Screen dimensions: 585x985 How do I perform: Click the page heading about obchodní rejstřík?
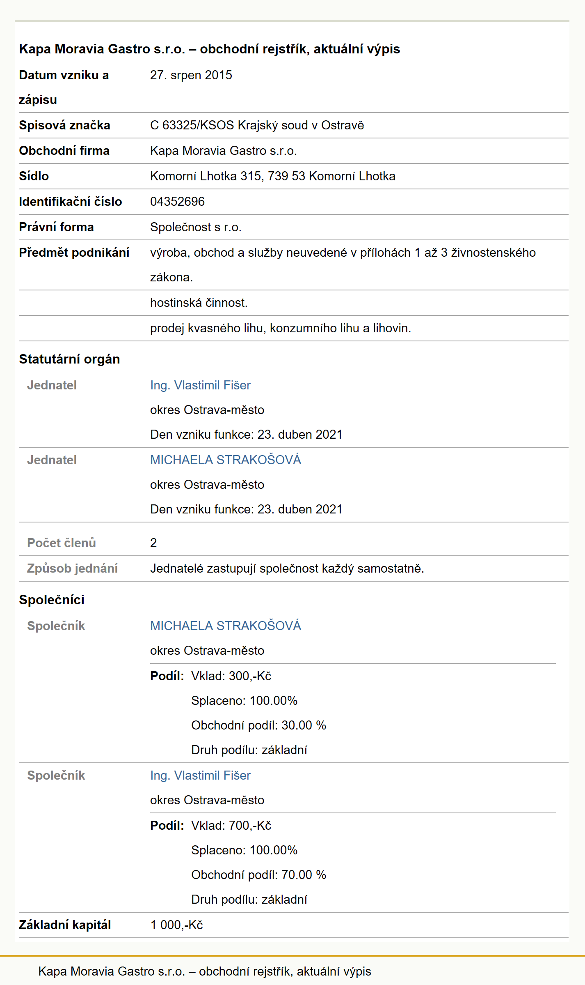(x=209, y=49)
